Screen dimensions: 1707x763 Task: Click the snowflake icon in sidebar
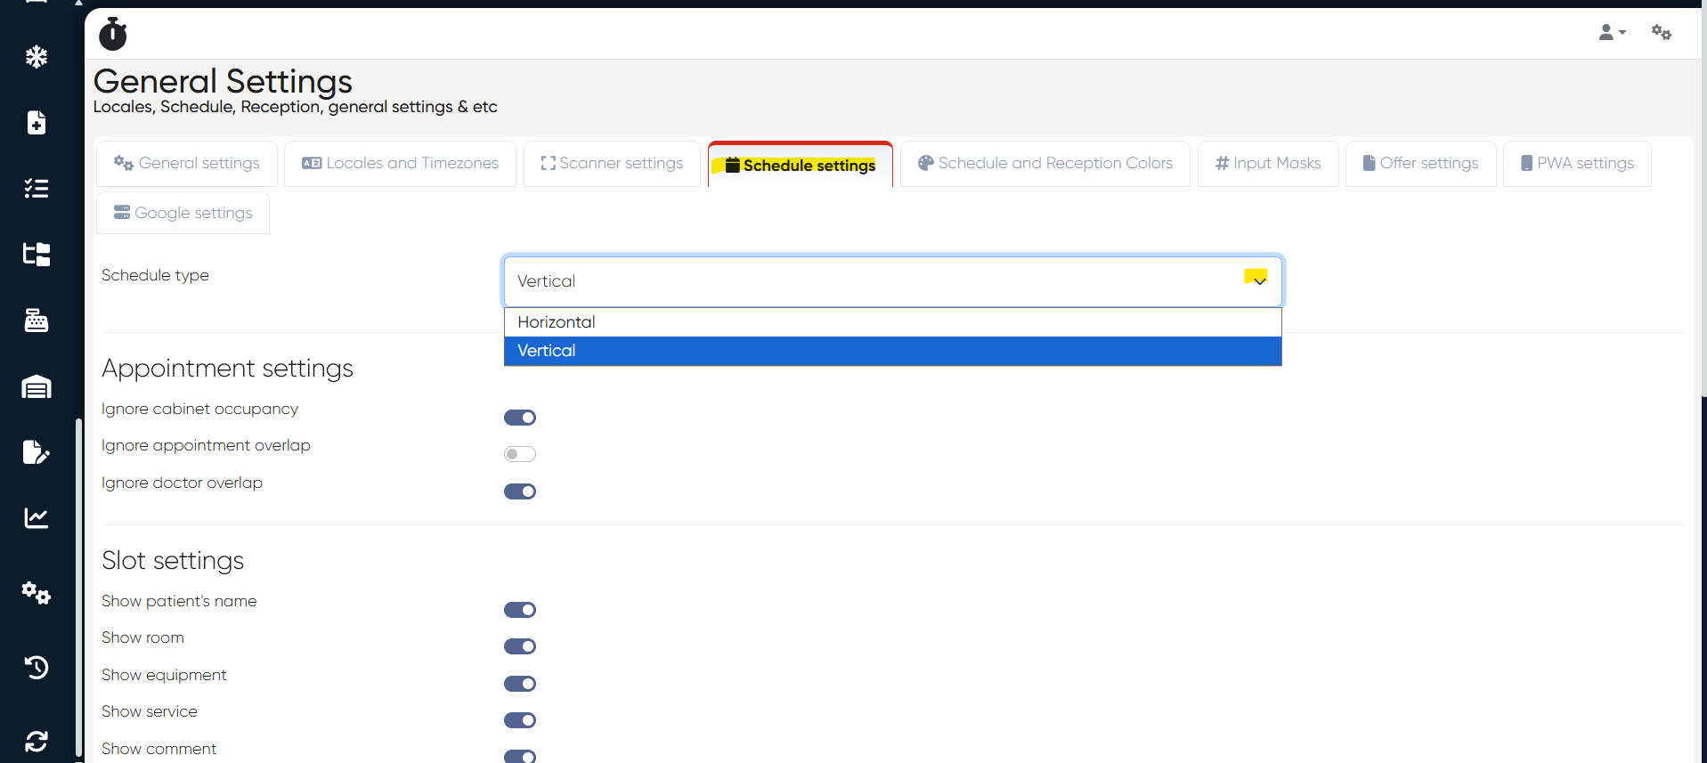(x=36, y=57)
